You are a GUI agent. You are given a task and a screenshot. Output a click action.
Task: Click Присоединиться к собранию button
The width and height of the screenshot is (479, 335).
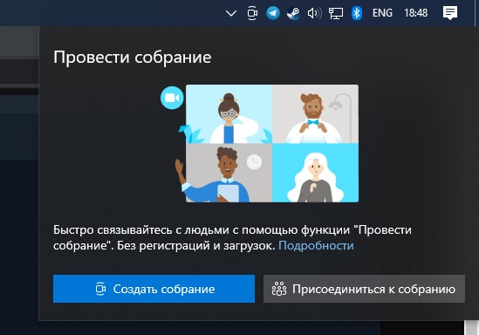(x=364, y=289)
